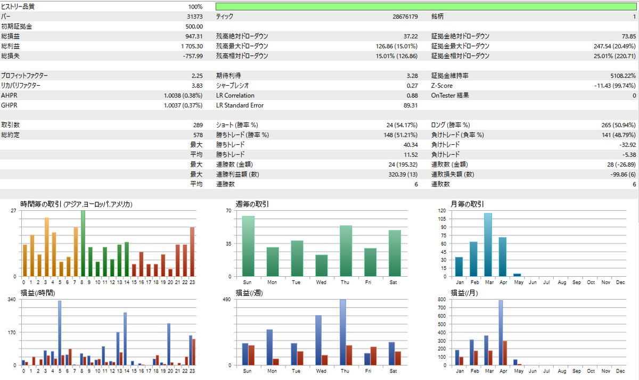Select the "1 705.30" gross profit value
The height and width of the screenshot is (380, 639).
[x=192, y=46]
